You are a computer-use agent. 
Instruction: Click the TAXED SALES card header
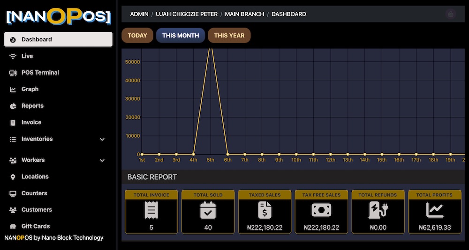coord(265,195)
